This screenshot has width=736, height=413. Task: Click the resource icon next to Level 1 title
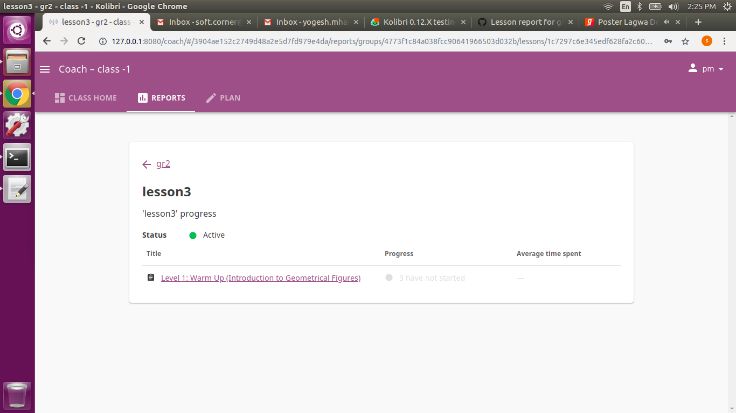click(x=151, y=277)
